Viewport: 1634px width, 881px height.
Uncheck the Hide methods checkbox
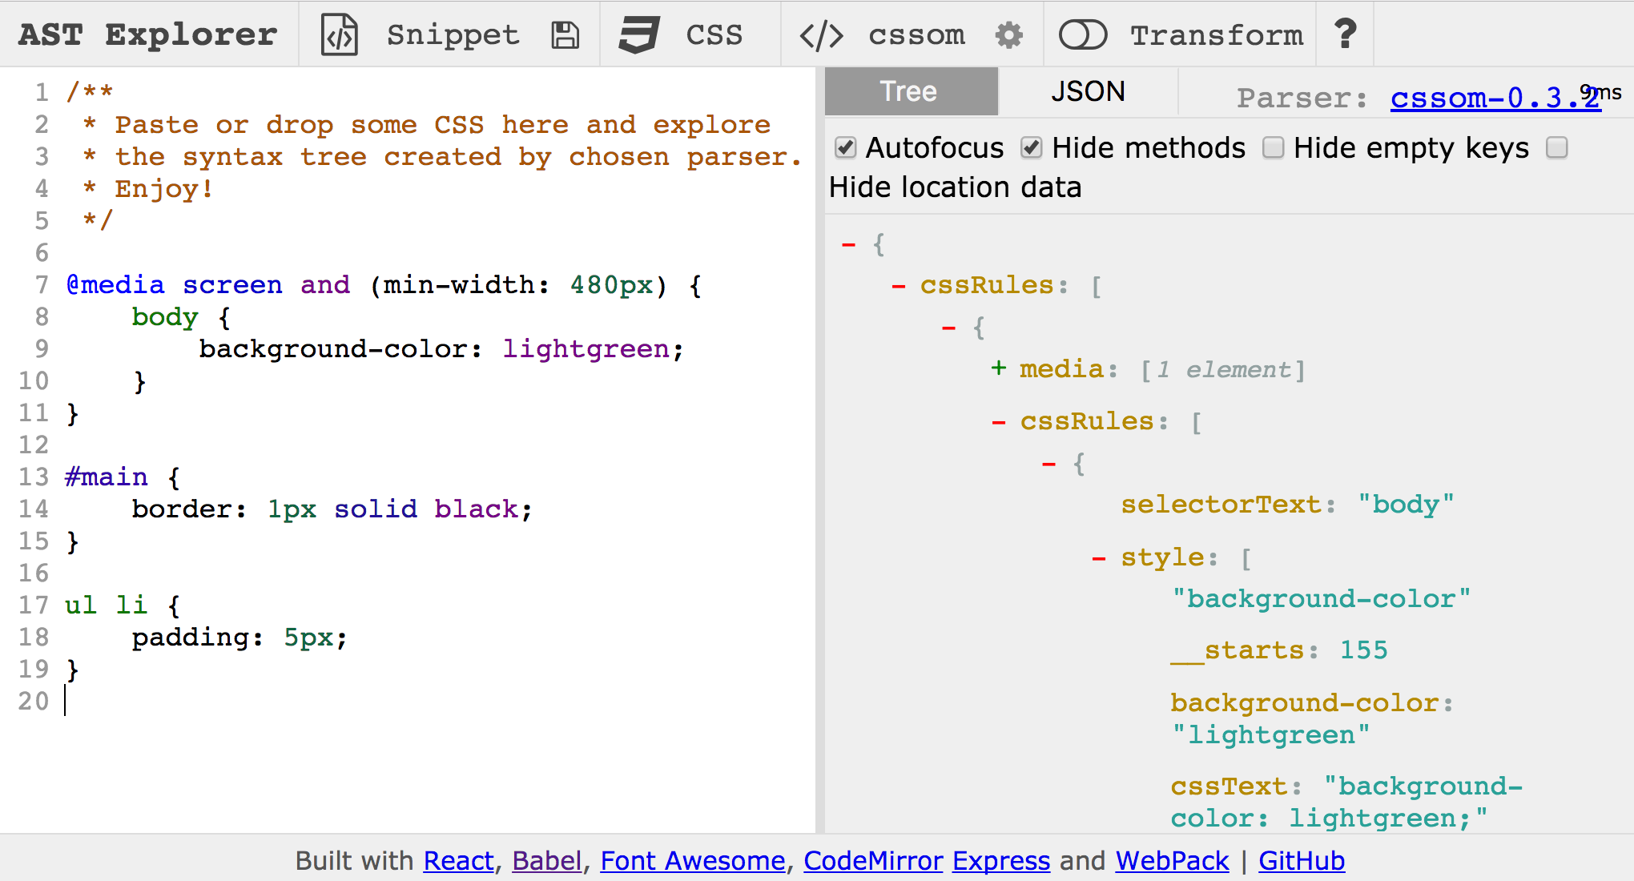[x=1032, y=148]
